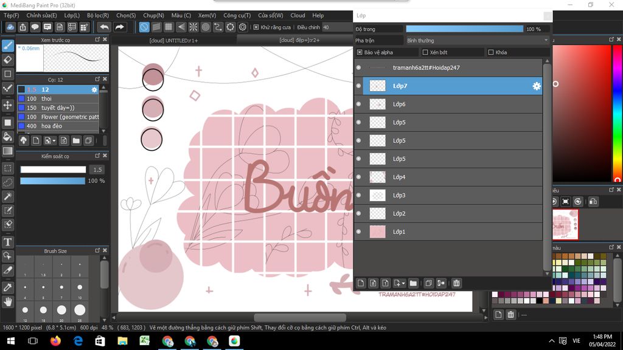
Task: Toggle Khử răng cưa checkbox
Action: pos(256,27)
